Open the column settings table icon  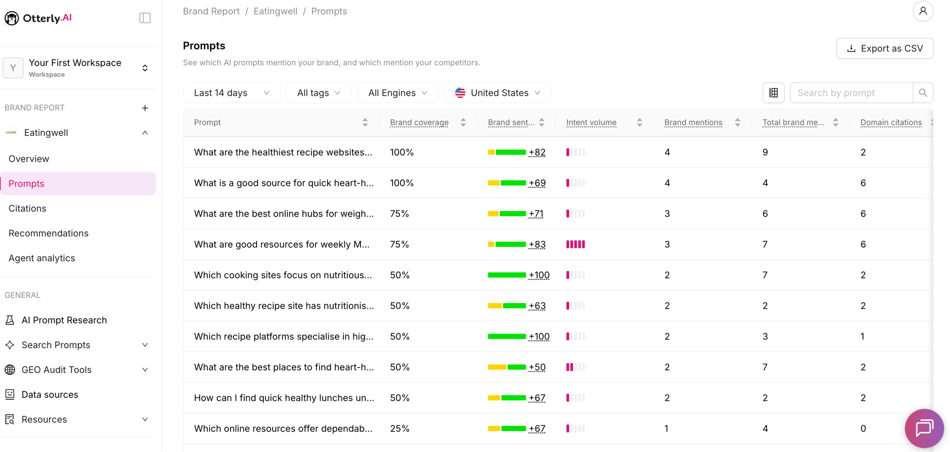(x=773, y=92)
